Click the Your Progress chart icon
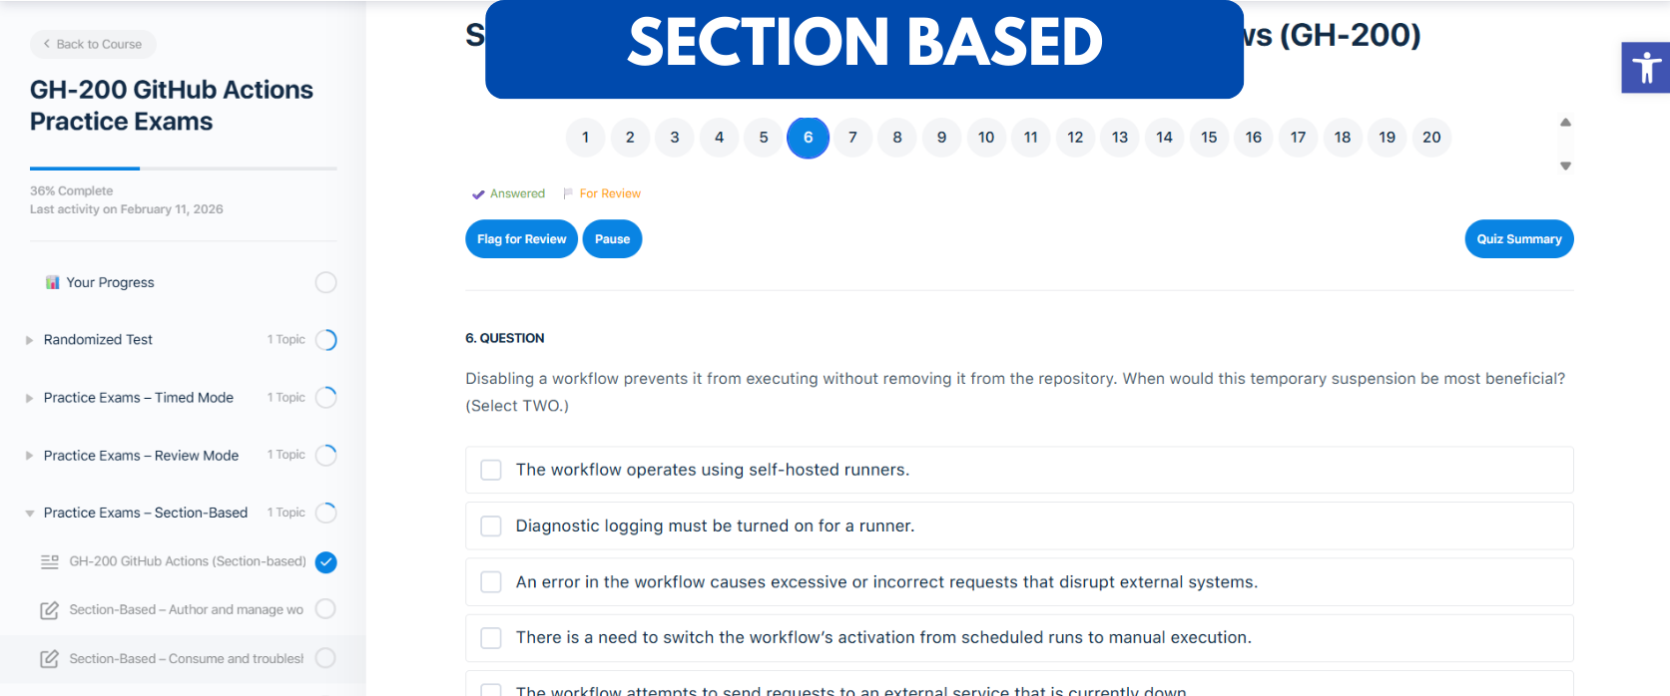1670x696 pixels. 52,282
